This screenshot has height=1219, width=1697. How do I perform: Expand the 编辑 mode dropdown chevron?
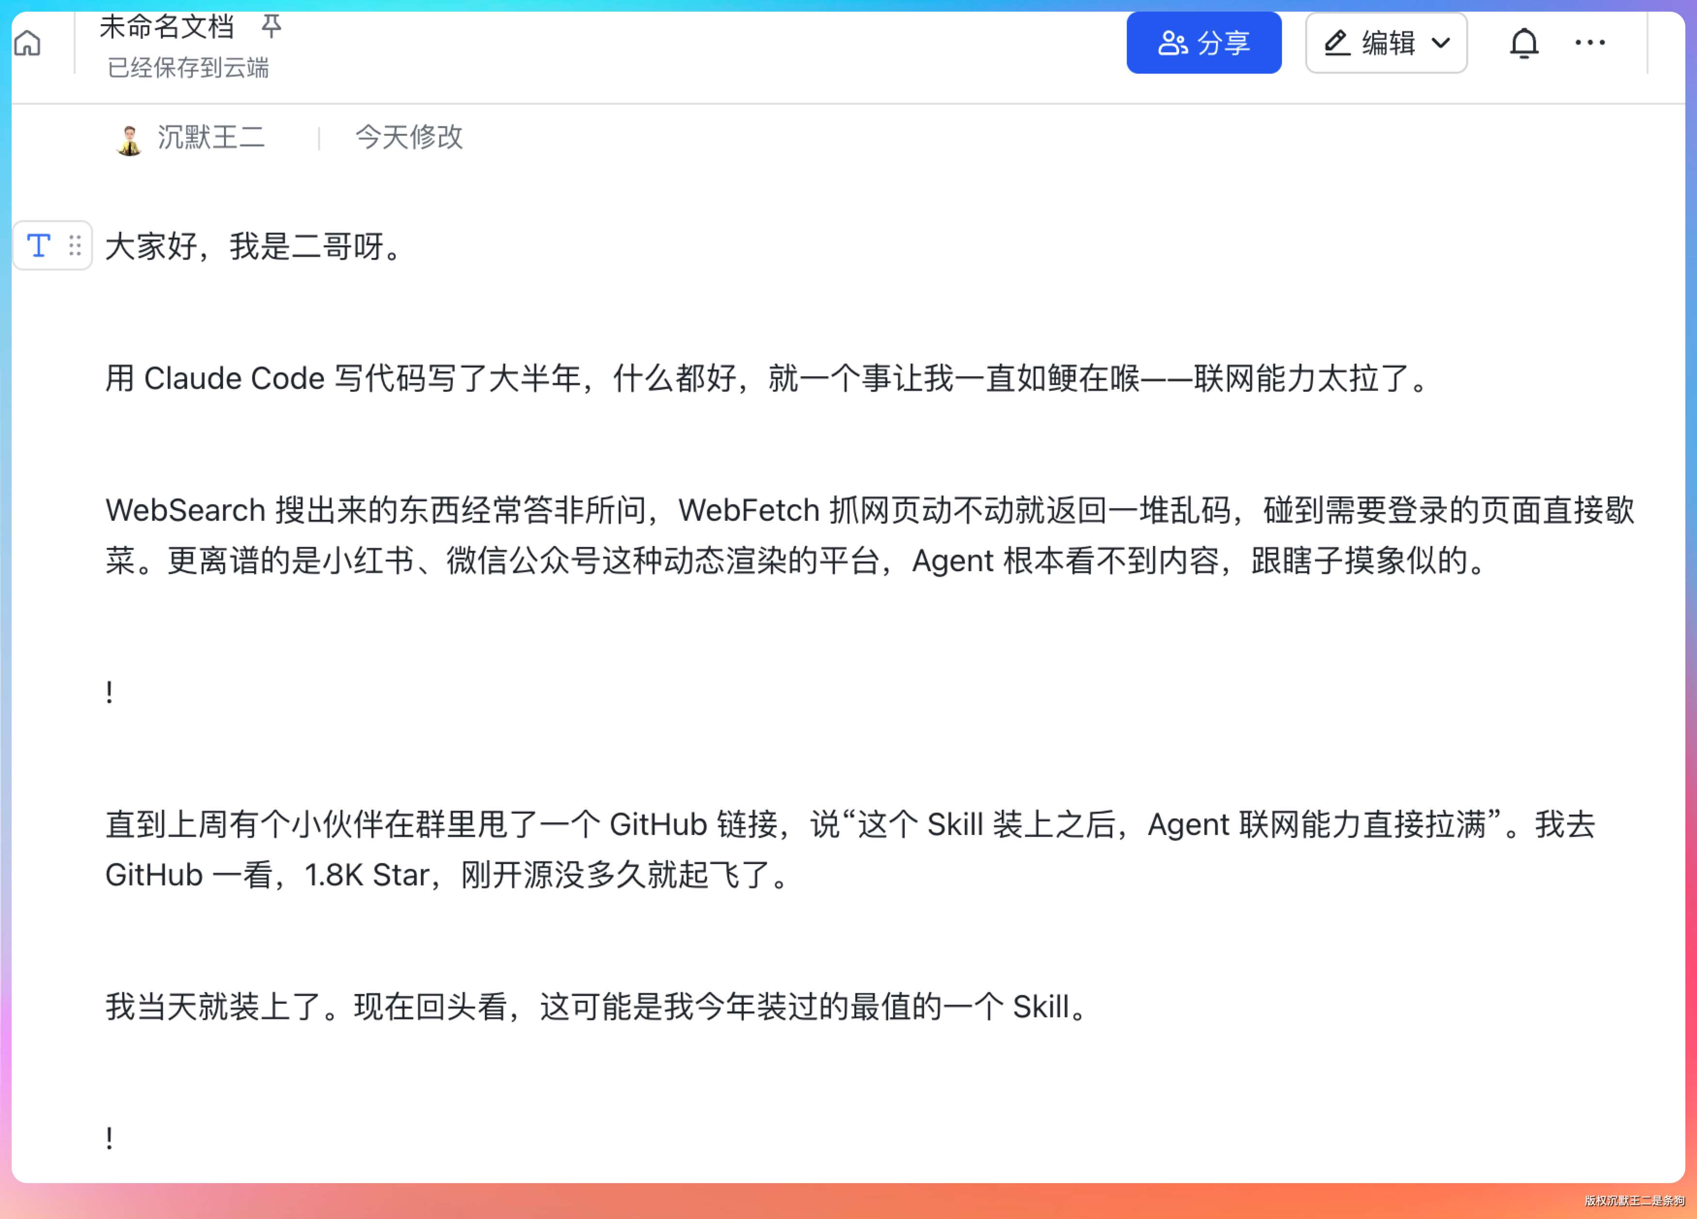pos(1441,44)
